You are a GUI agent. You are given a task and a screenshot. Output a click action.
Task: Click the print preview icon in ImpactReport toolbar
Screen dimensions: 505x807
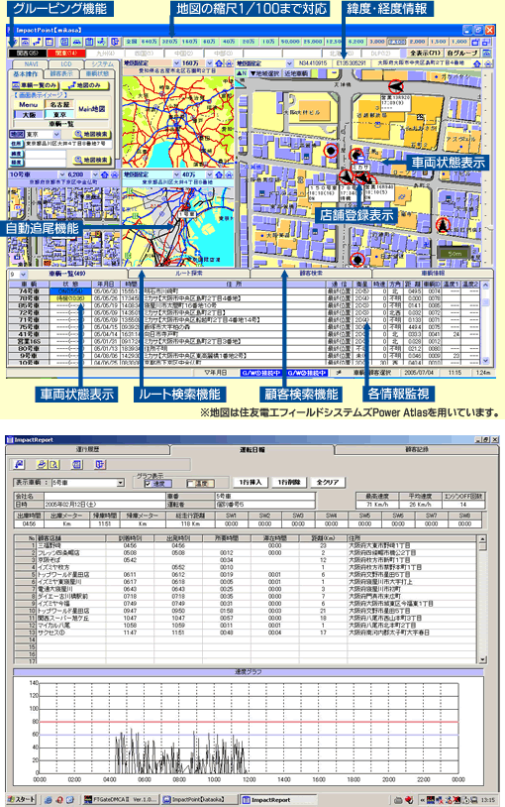click(54, 464)
